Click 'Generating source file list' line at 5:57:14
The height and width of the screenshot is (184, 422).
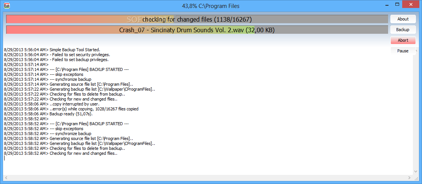[68, 84]
